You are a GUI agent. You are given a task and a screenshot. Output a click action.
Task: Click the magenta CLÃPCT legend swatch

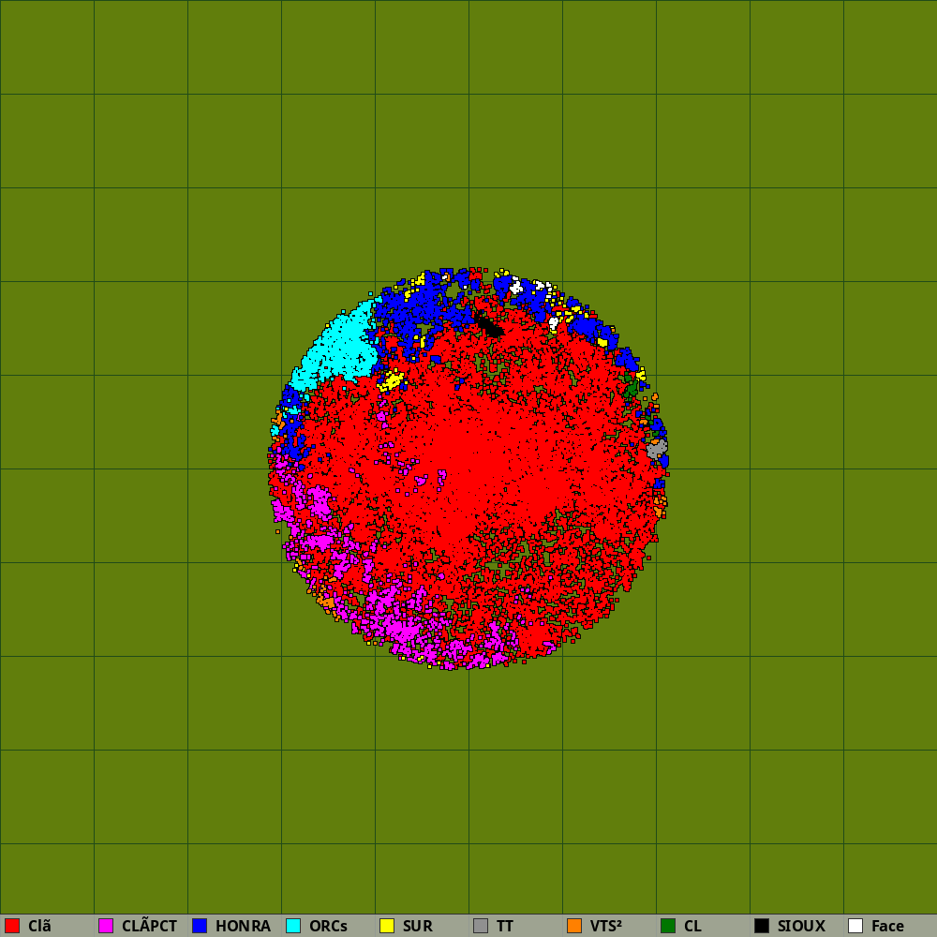tap(106, 926)
